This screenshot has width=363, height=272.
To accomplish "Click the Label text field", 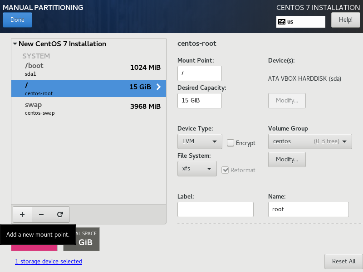I will [215, 209].
